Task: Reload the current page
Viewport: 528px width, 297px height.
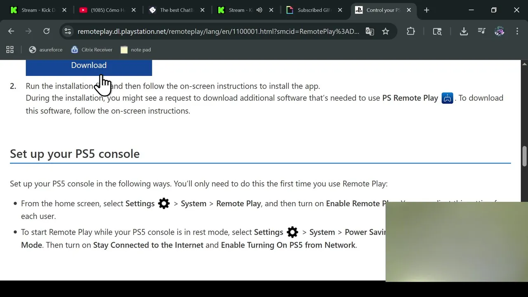Action: pos(46,31)
